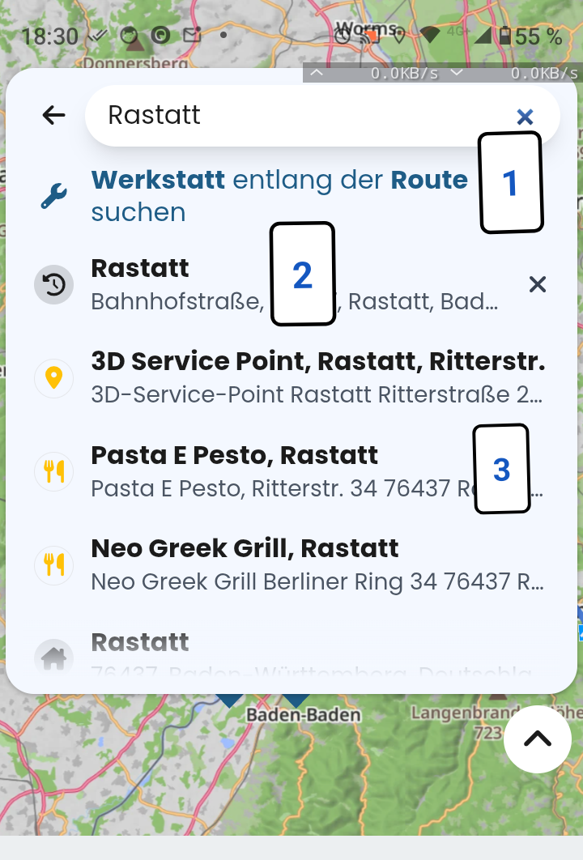Tap the back arrow beside search field
The height and width of the screenshot is (860, 583).
coord(53,115)
